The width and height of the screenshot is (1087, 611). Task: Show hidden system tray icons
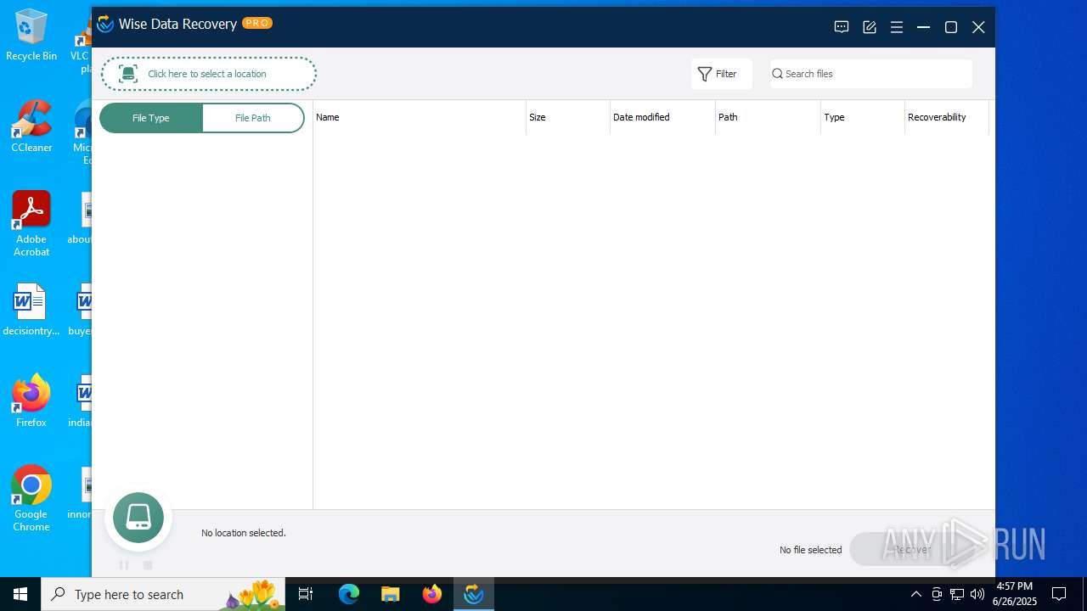(x=916, y=594)
